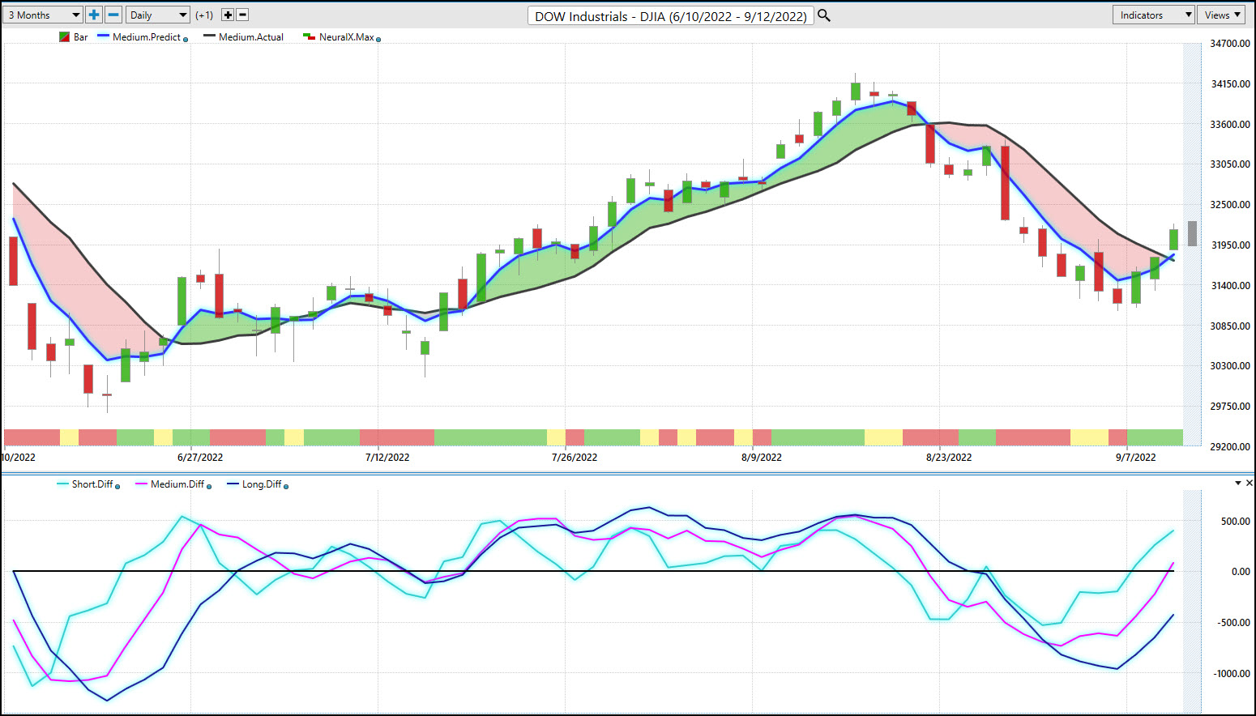The width and height of the screenshot is (1256, 716).
Task: Click the DOW Industrials symbol title box
Action: 671,15
